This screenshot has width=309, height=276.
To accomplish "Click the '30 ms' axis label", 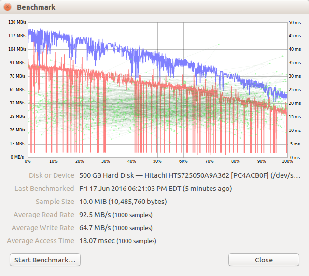I will coord(295,76).
